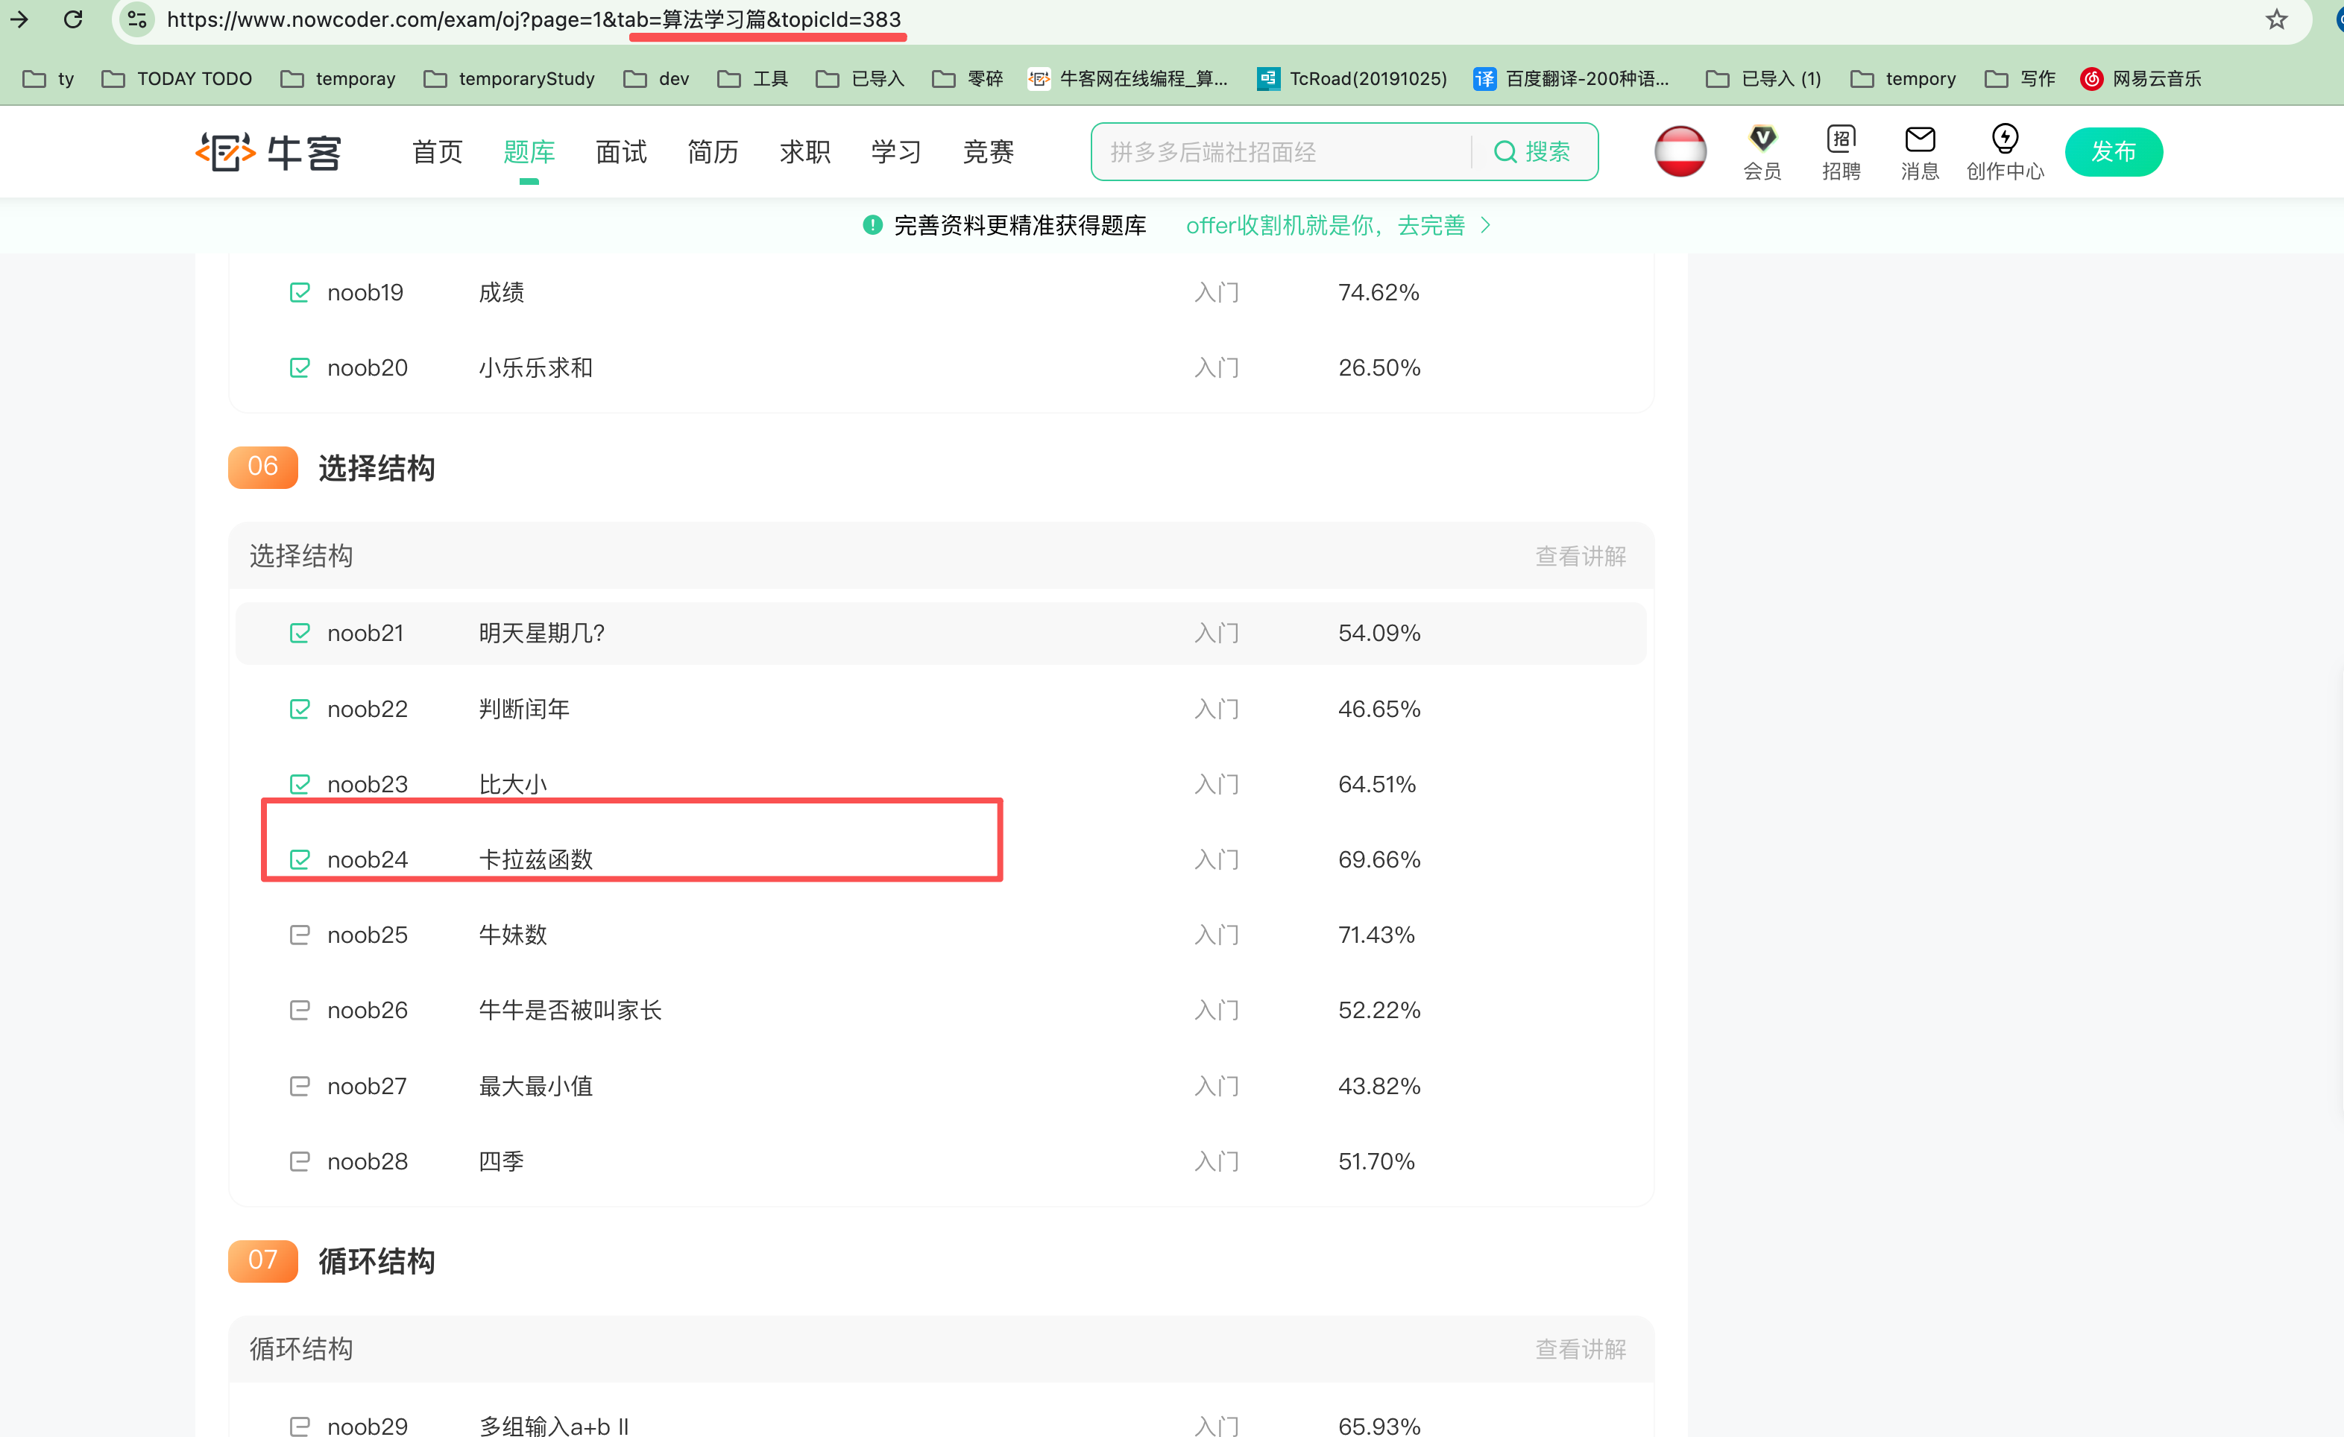Click the noob21 completed status checkbox
The image size is (2344, 1437).
tap(300, 634)
